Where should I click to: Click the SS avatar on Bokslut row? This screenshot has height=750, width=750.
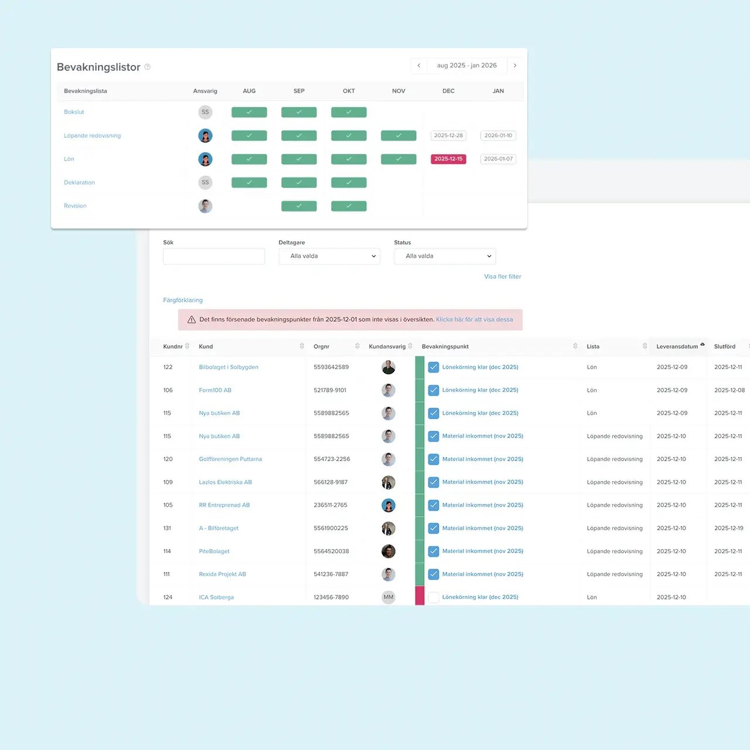click(x=205, y=112)
